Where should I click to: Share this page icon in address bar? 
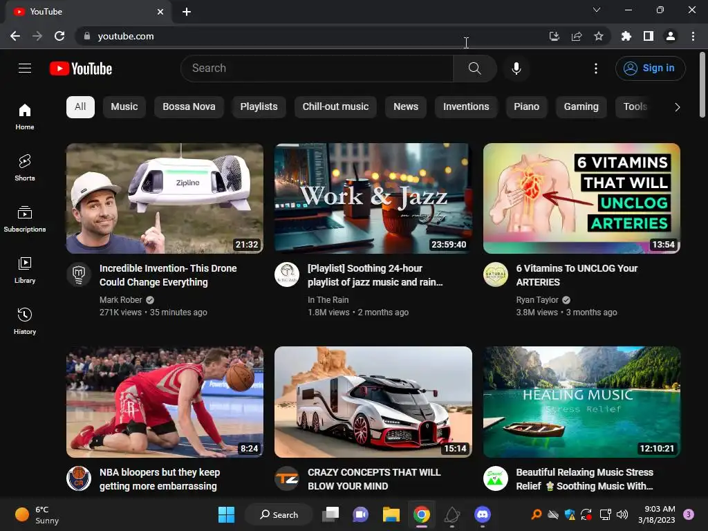576,36
